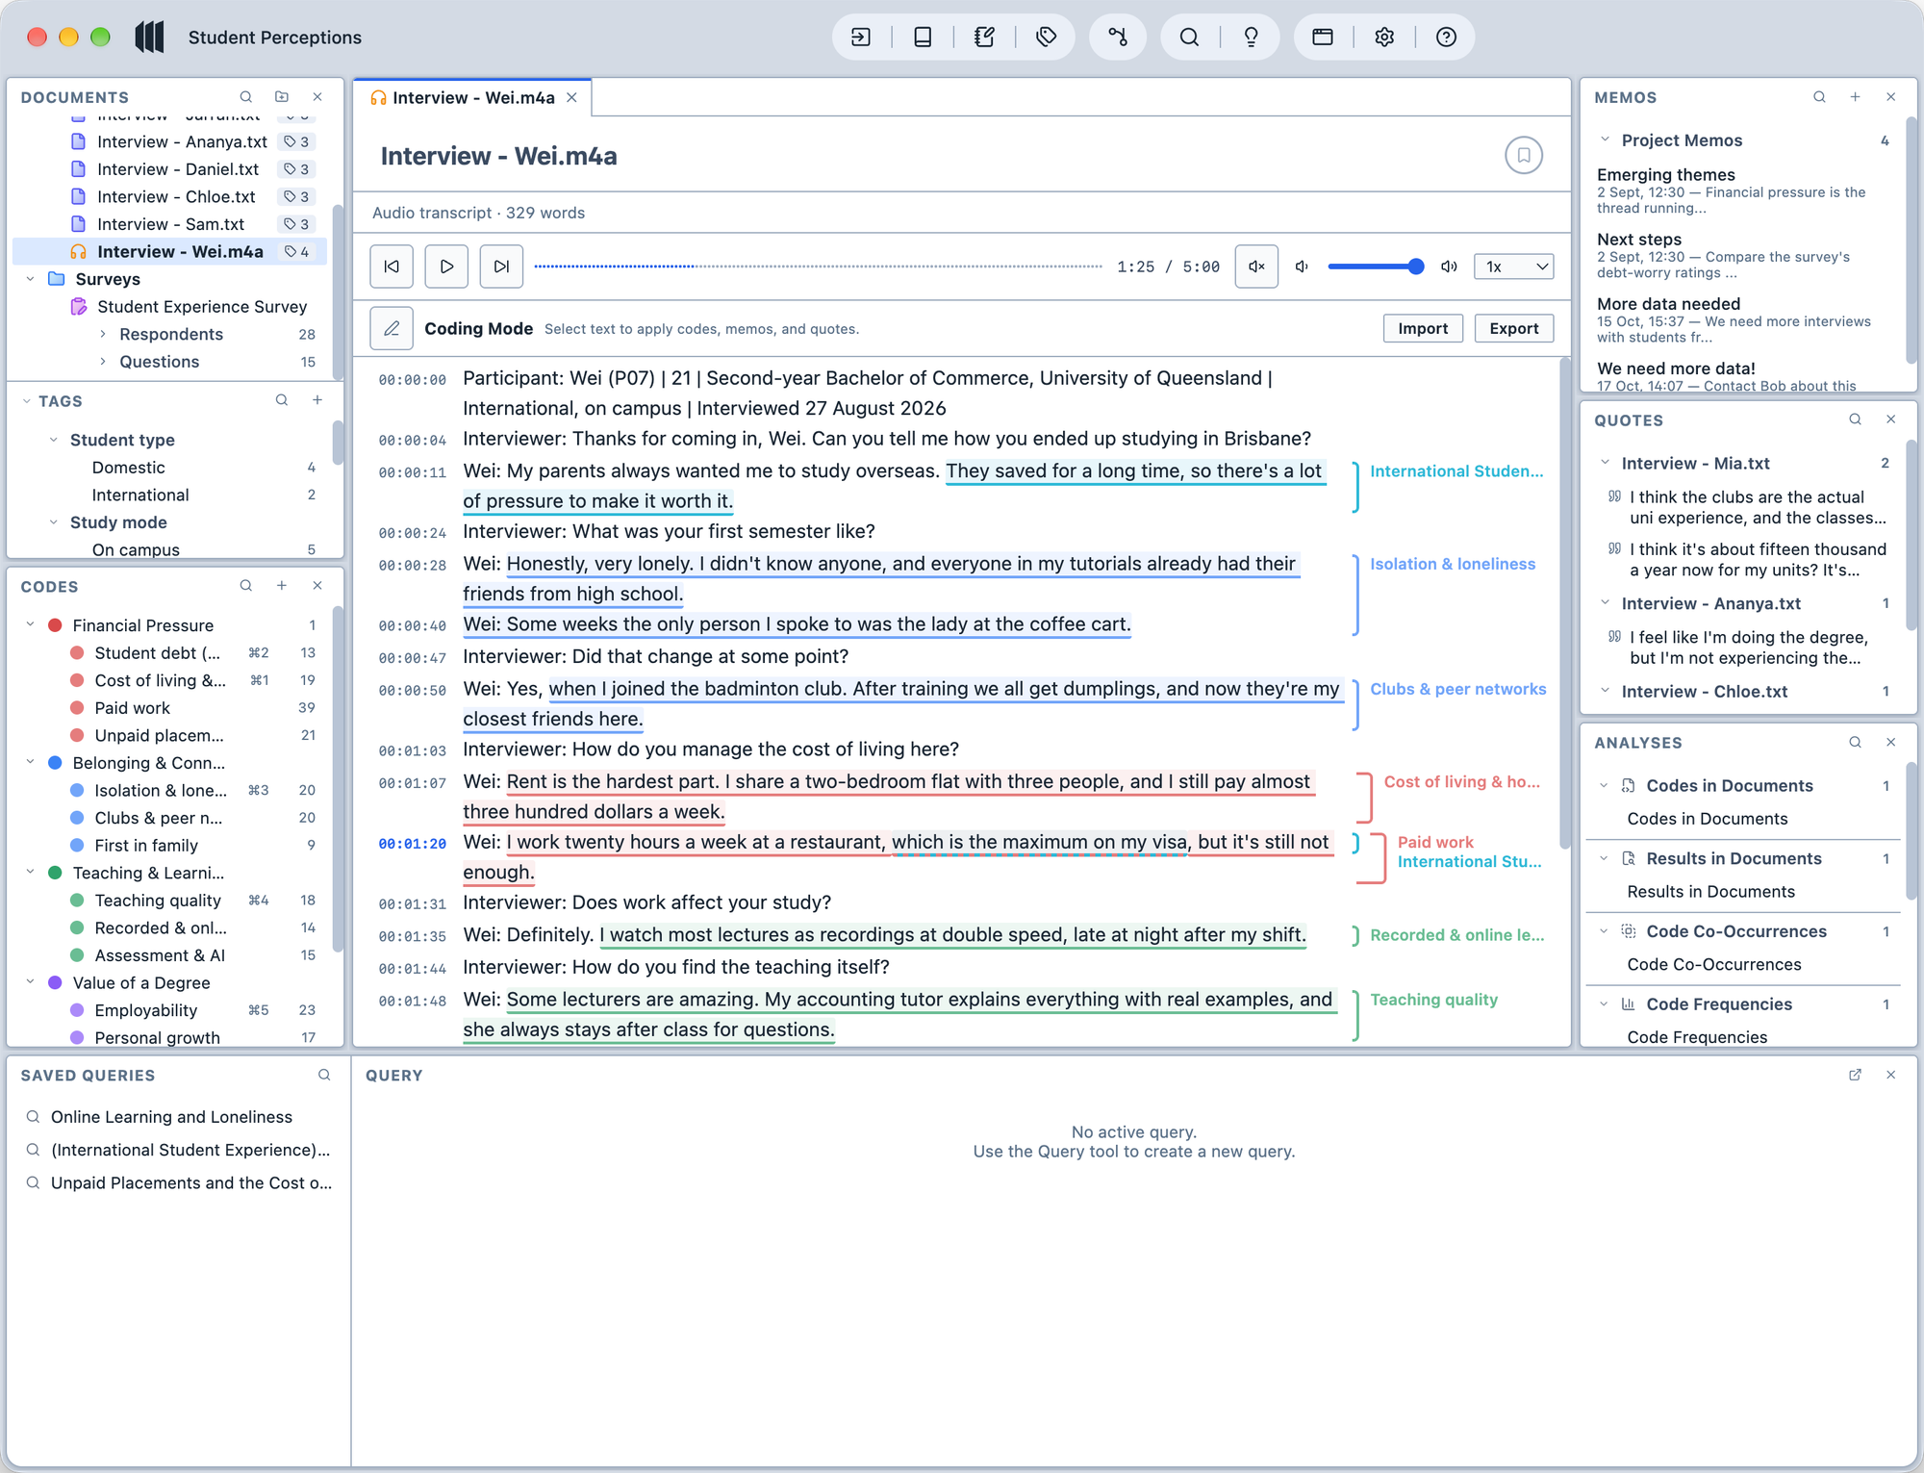Add a new folder in Documents panel
This screenshot has width=1924, height=1473.
coord(282,97)
